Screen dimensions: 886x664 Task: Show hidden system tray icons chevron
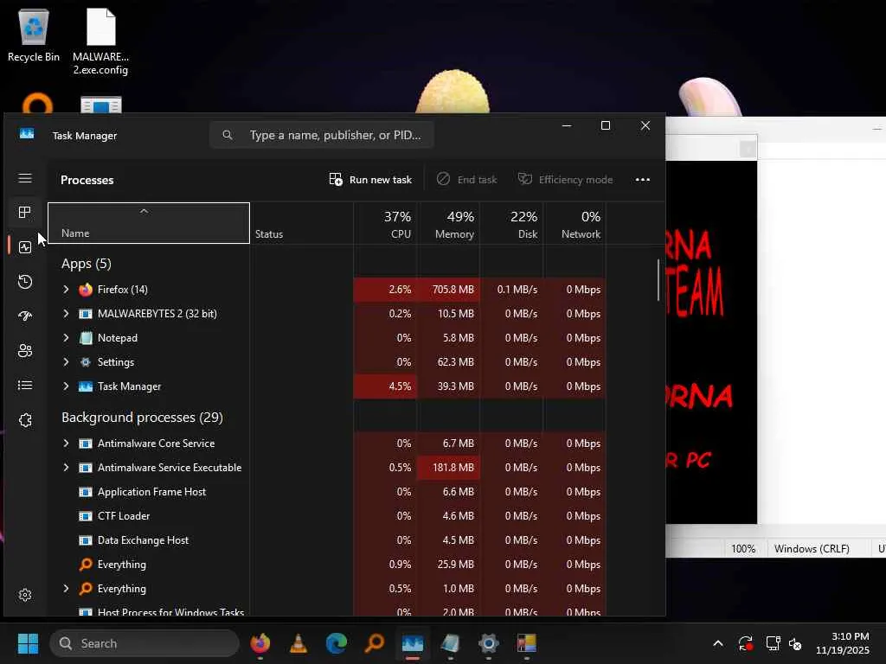[718, 643]
